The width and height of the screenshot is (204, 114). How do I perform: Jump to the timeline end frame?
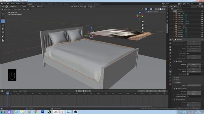pyautogui.click(x=90, y=91)
